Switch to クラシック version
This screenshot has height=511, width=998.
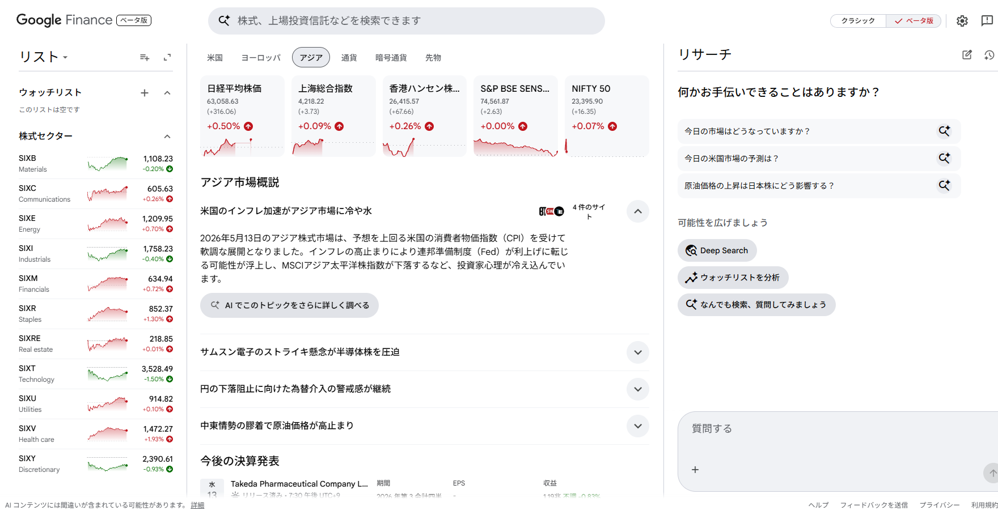pyautogui.click(x=858, y=21)
